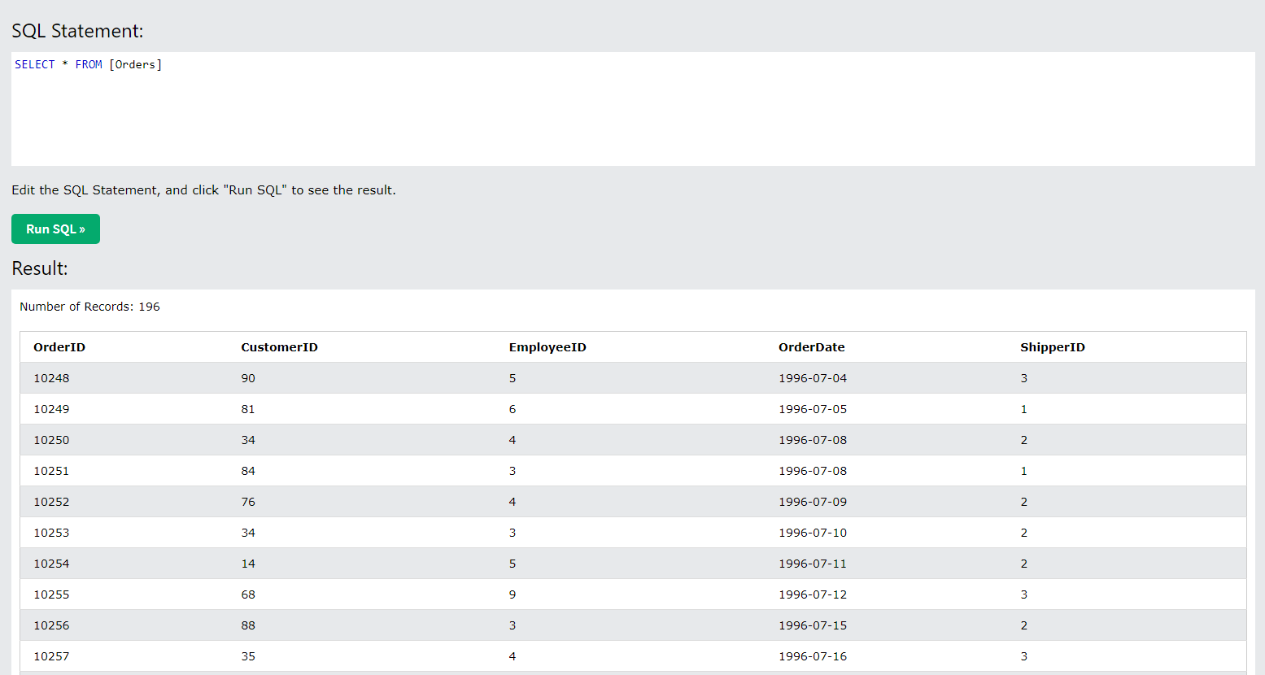The height and width of the screenshot is (675, 1265).
Task: Click ShipperID 2 in order 10256 row
Action: click(1024, 625)
